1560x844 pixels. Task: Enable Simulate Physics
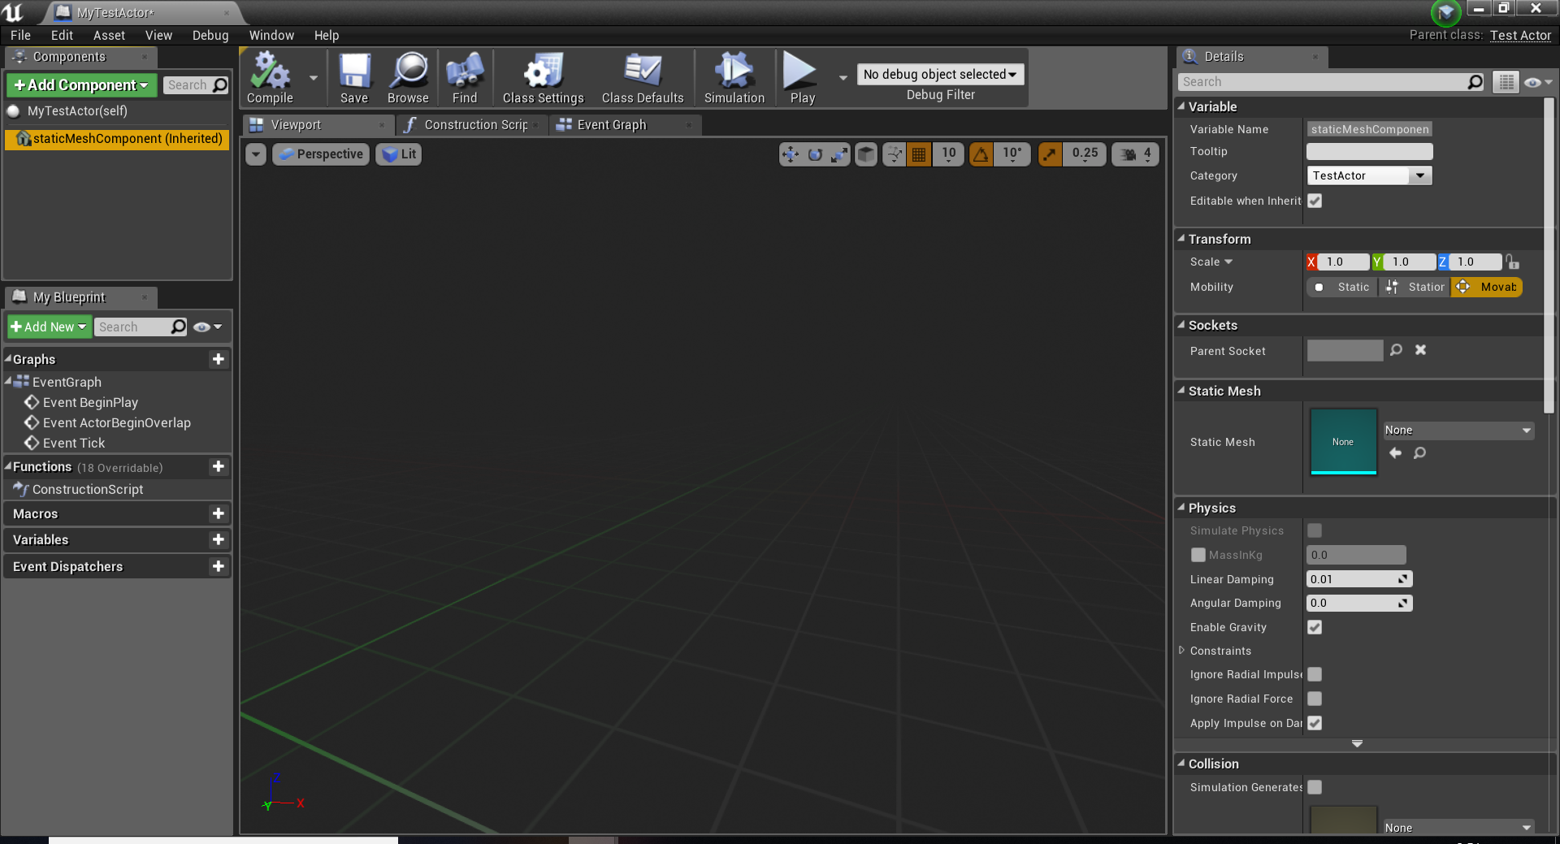[x=1315, y=530]
